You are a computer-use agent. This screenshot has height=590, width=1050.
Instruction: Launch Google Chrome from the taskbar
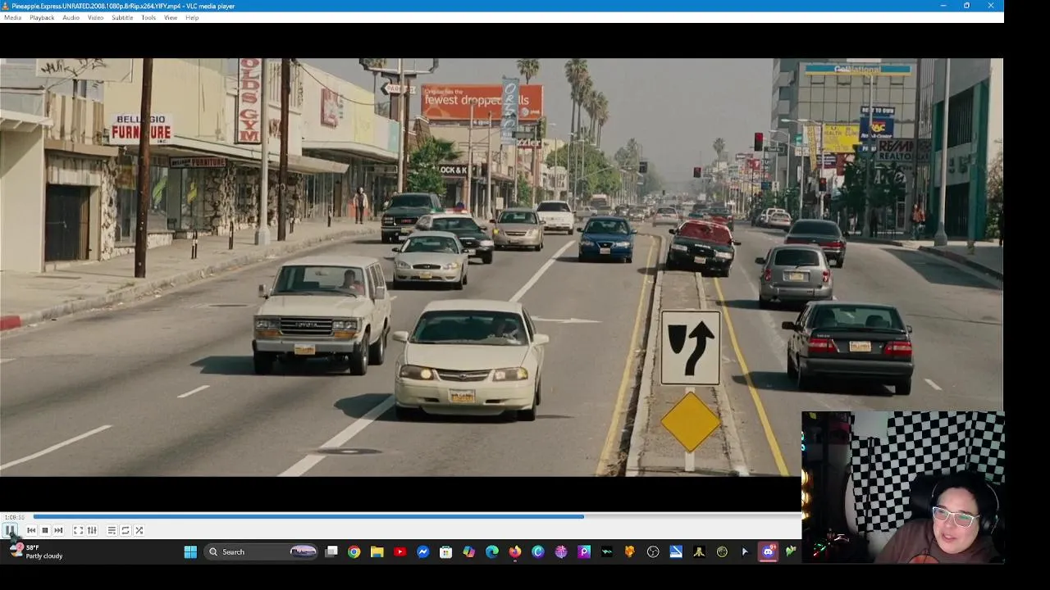click(354, 552)
